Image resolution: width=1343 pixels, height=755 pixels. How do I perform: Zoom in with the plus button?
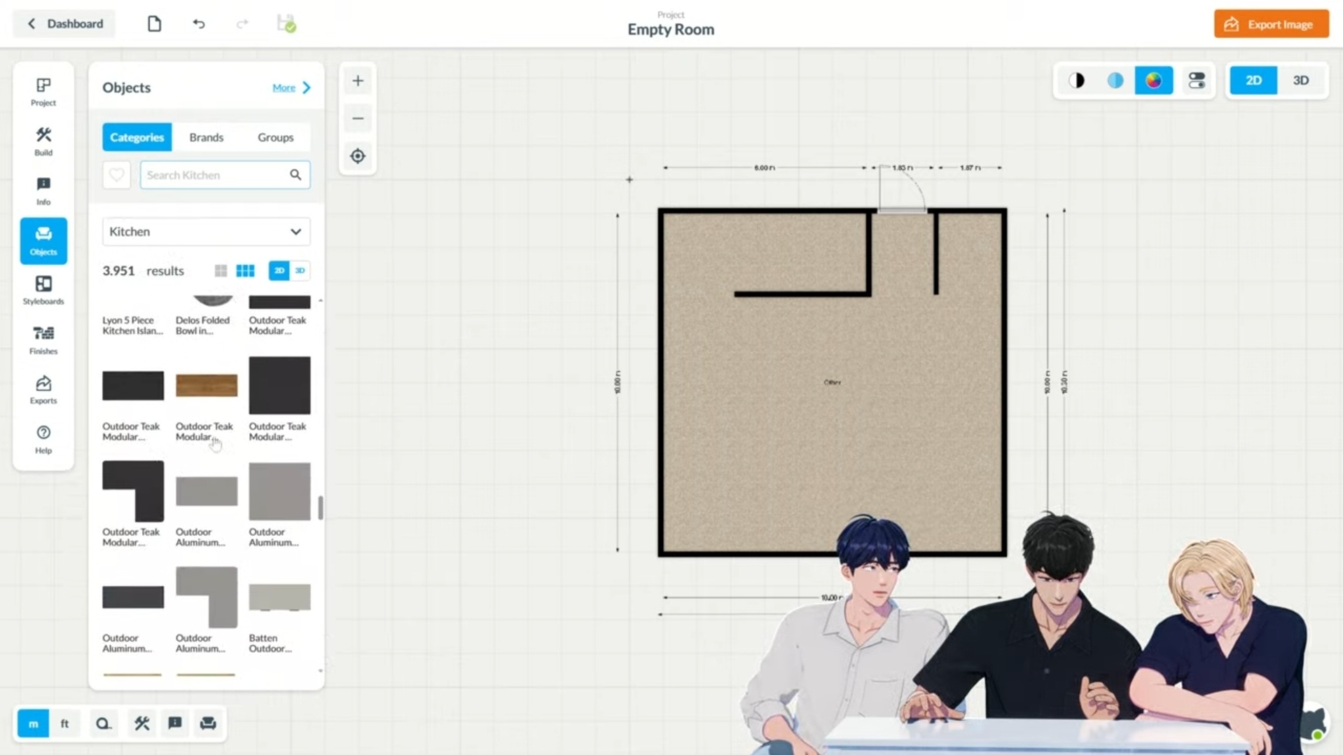[x=358, y=81]
